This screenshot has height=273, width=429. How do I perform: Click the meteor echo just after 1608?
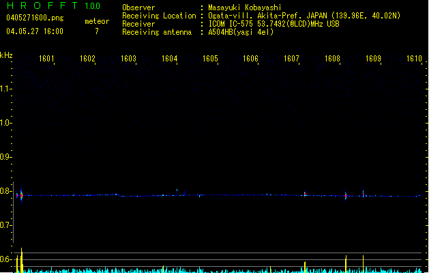pos(346,195)
